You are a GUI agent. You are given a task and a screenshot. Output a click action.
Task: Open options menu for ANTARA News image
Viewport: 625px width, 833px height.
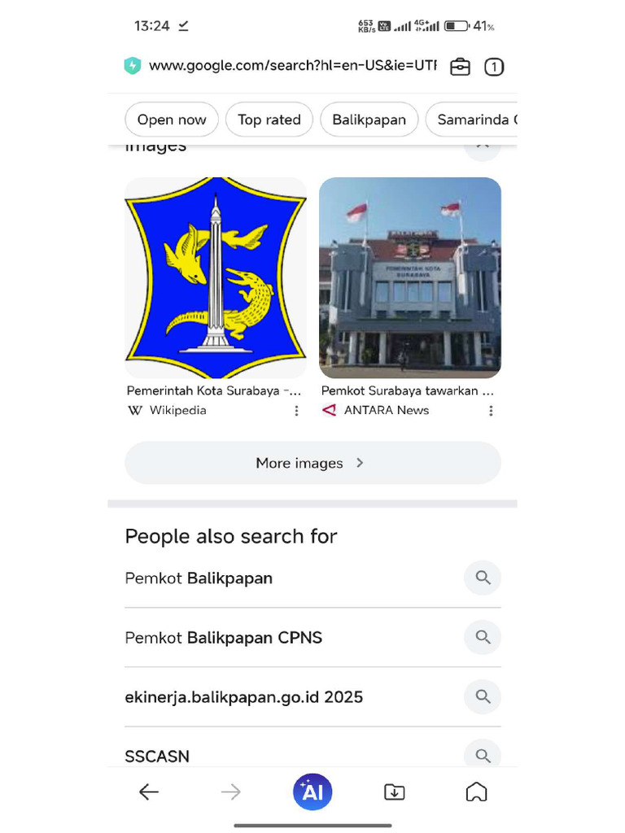tap(491, 411)
